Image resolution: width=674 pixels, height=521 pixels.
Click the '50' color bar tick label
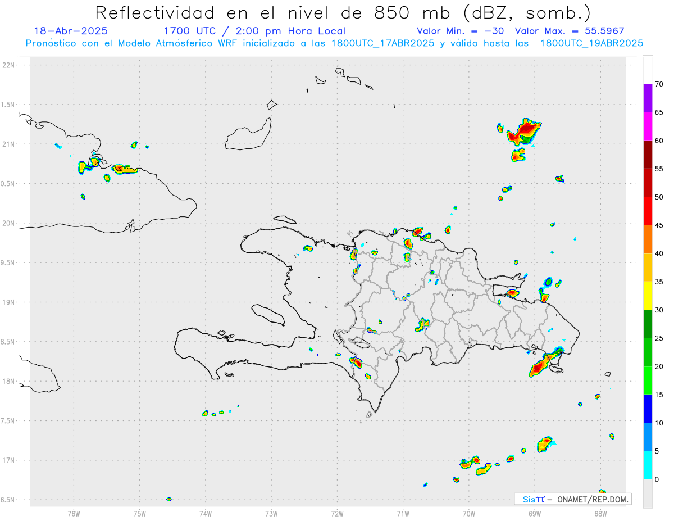click(659, 197)
